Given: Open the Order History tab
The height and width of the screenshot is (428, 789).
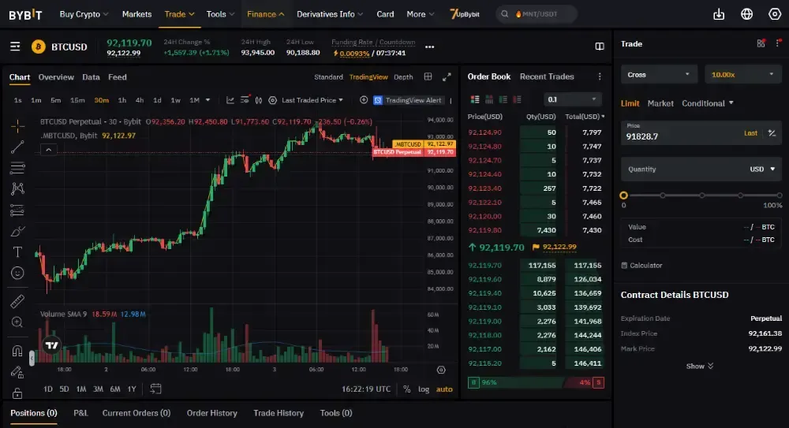Looking at the screenshot, I should (x=211, y=413).
